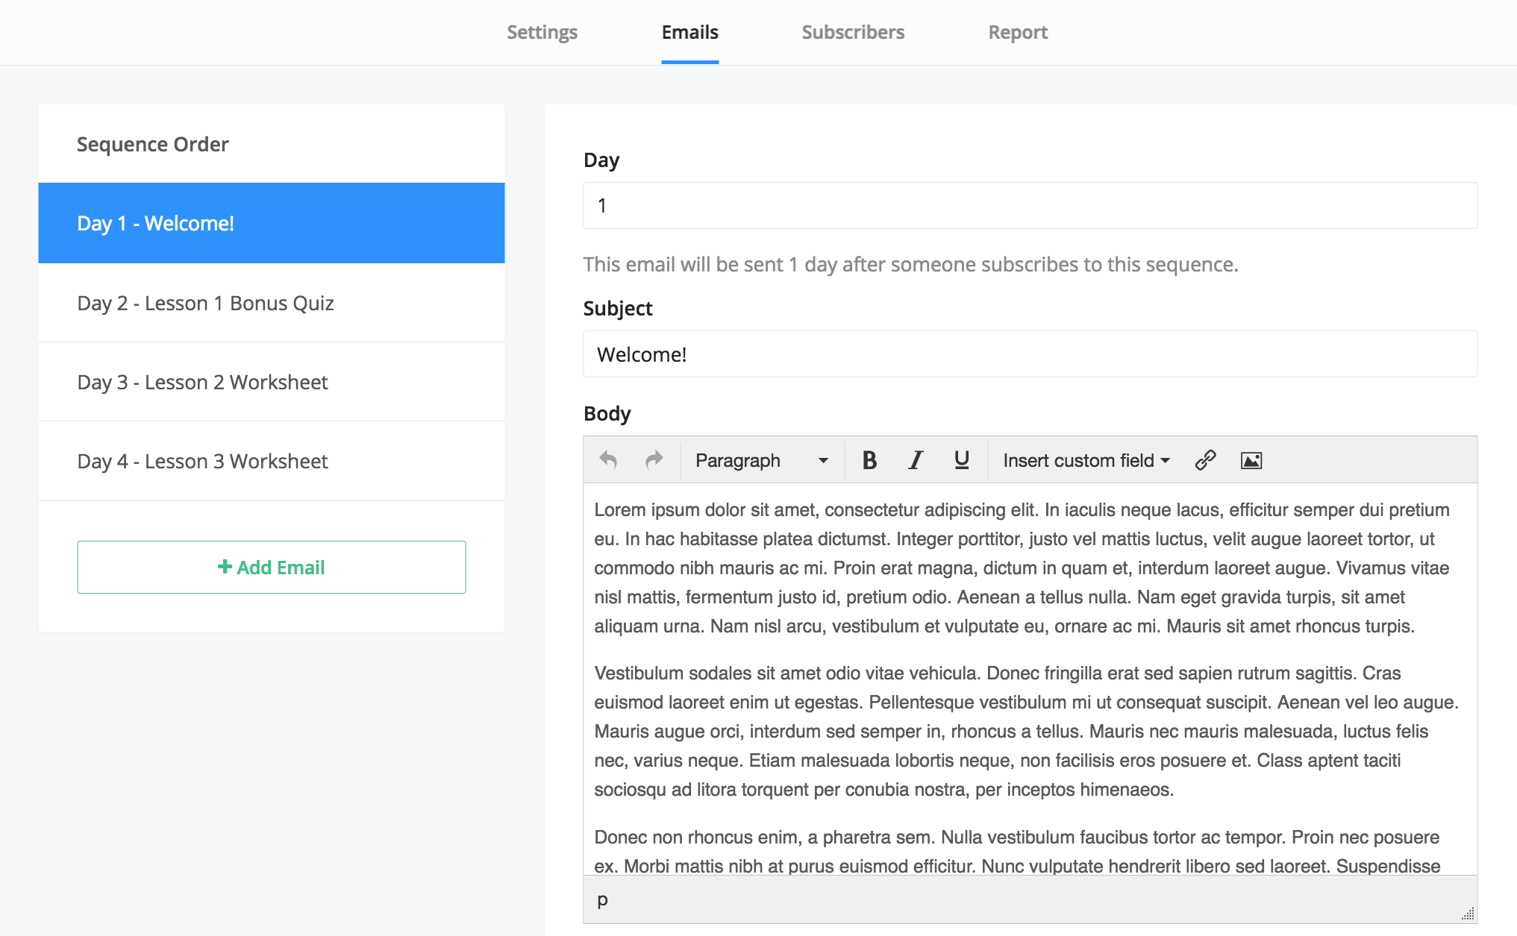Click the Undo icon in the editor toolbar
The width and height of the screenshot is (1517, 936).
click(608, 460)
